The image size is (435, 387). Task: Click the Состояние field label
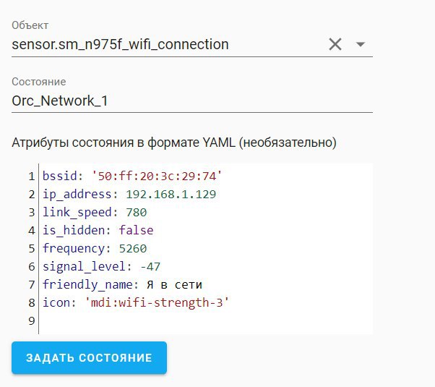(x=39, y=82)
